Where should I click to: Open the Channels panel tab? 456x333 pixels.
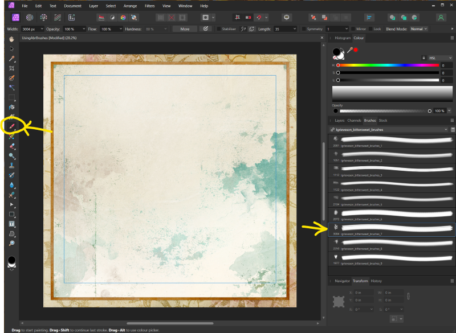(354, 121)
